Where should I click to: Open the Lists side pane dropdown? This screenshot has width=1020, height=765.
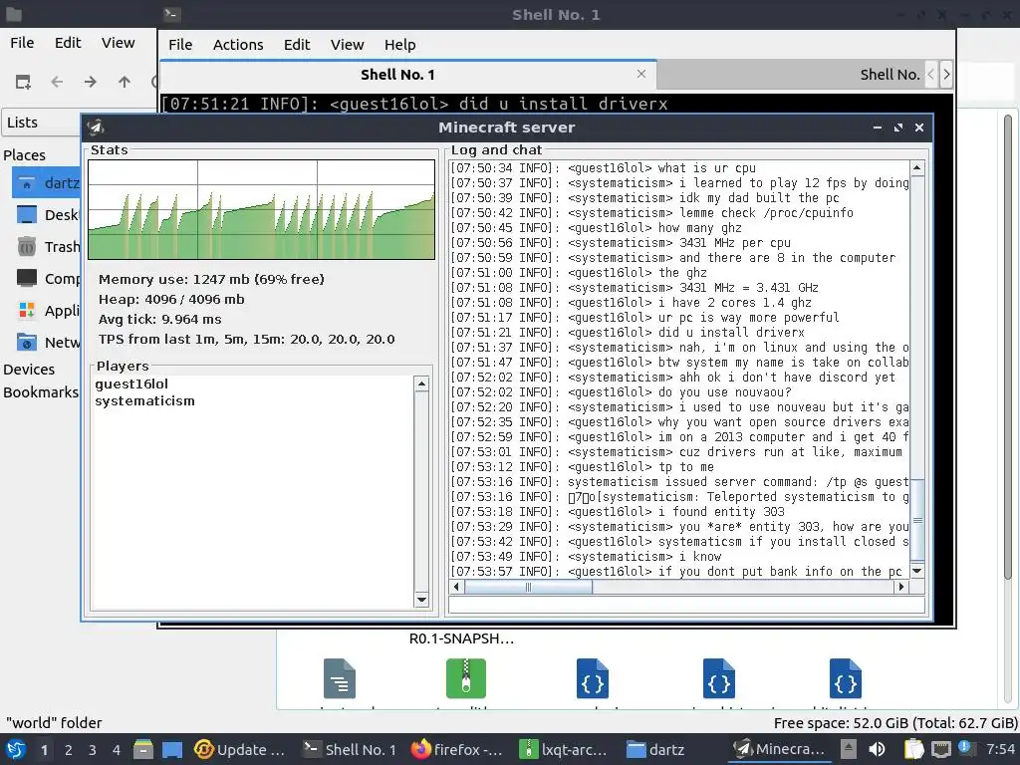42,123
